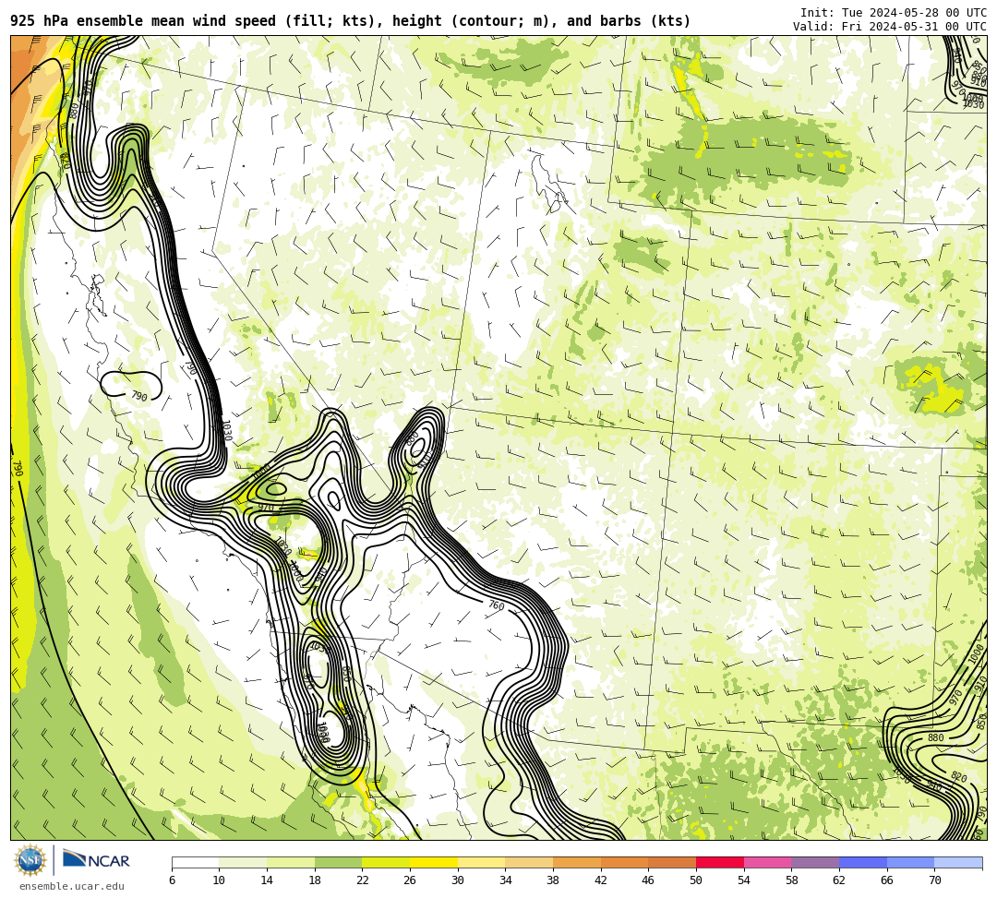
Task: Click the colorbar tick label '66'
Action: pos(887,880)
